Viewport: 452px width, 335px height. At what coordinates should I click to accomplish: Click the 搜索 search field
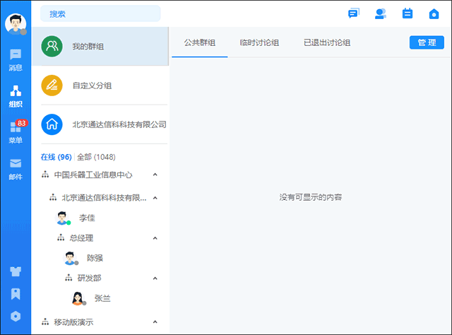coord(100,13)
